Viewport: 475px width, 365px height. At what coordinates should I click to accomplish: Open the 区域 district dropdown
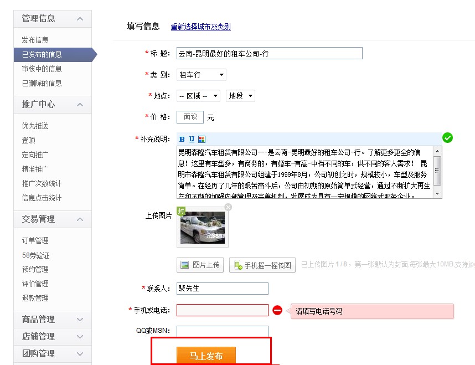[198, 96]
